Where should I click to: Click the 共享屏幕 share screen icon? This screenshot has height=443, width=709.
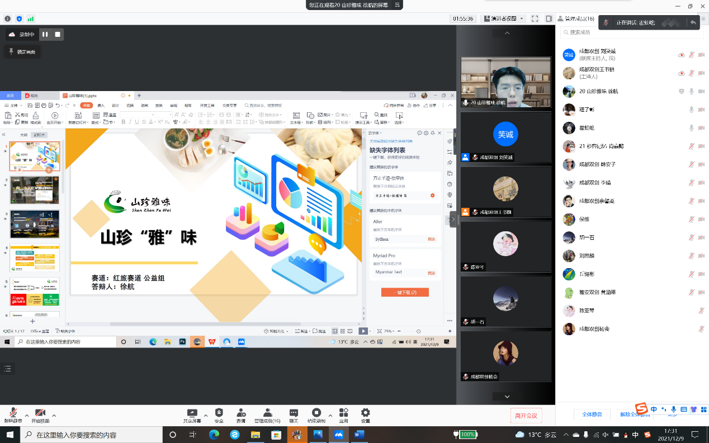(x=192, y=415)
